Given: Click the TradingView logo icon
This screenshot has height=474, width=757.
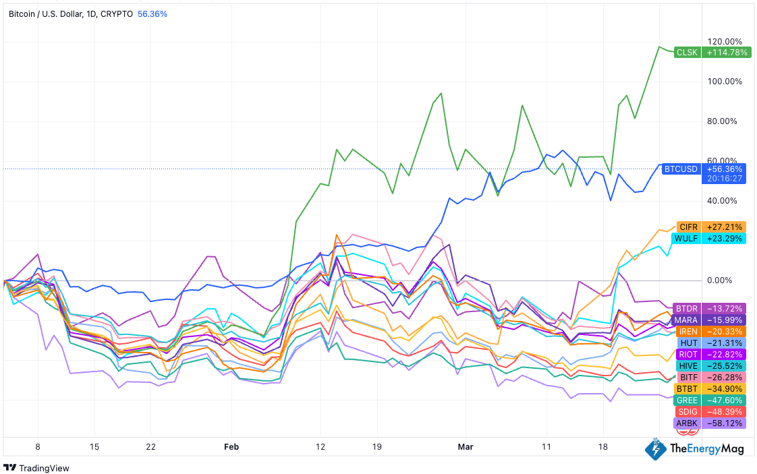Looking at the screenshot, I should 10,468.
